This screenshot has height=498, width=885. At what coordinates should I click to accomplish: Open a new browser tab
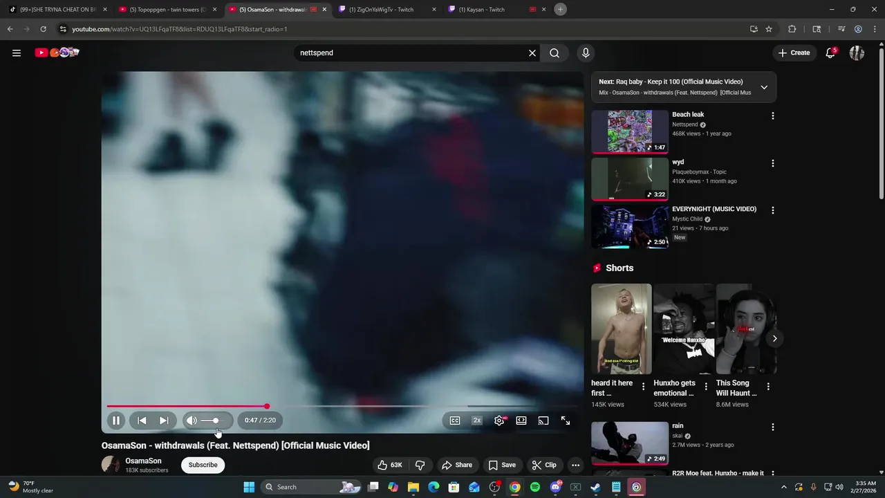561,9
